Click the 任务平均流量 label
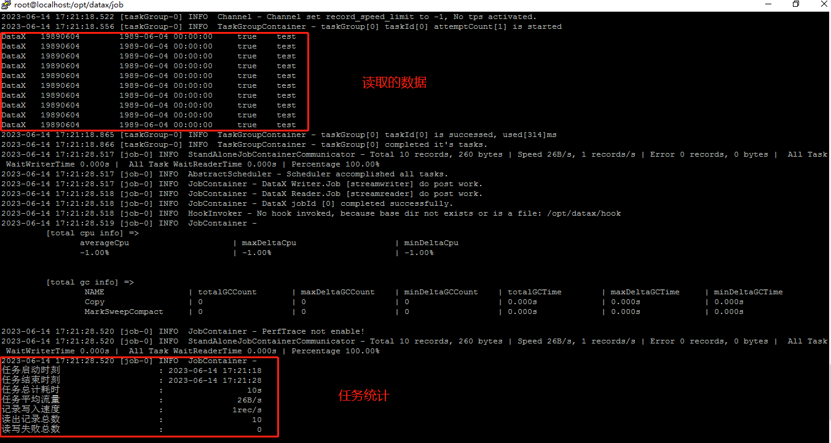831x443 pixels. pyautogui.click(x=31, y=400)
